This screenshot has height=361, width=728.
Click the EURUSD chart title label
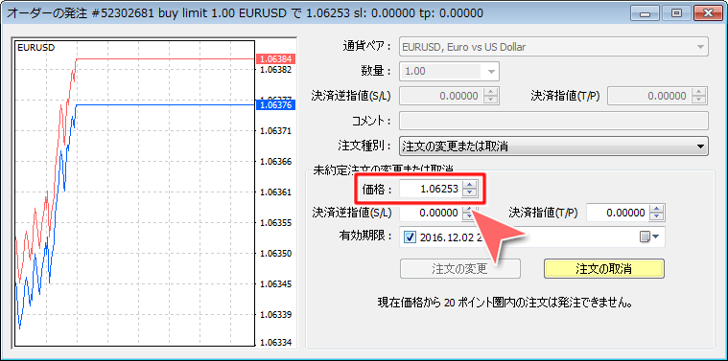click(35, 47)
